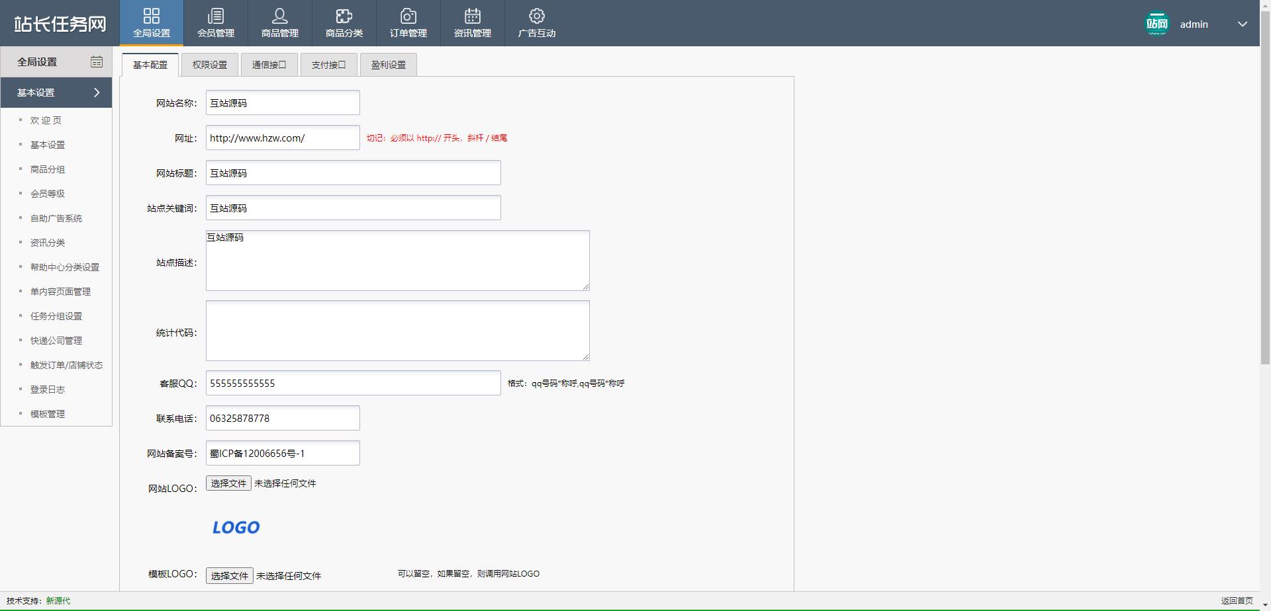Collapse the 基本设置 sidebar section chevron

point(97,93)
